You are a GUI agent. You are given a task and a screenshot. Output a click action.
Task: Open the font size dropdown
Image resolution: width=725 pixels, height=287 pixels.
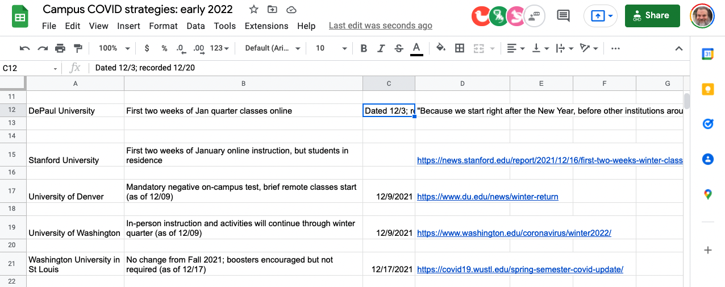(x=331, y=48)
